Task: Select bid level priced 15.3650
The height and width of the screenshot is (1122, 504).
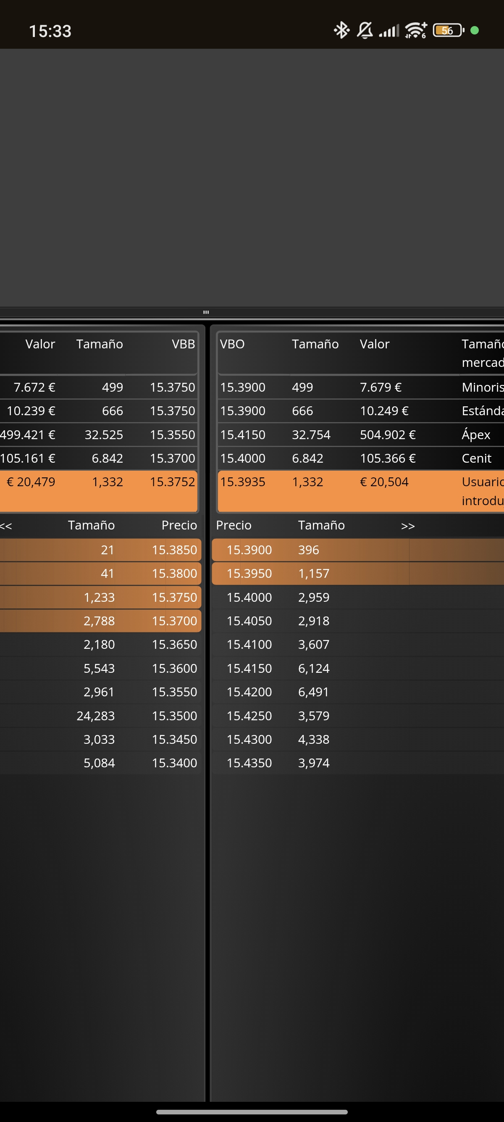Action: point(100,645)
